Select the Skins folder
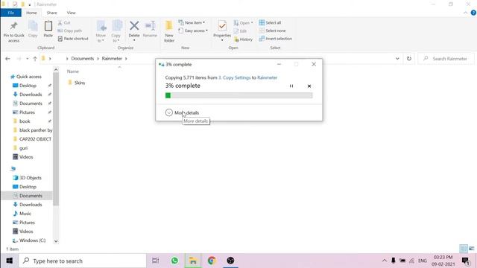Image resolution: width=477 pixels, height=268 pixels. 76,83
